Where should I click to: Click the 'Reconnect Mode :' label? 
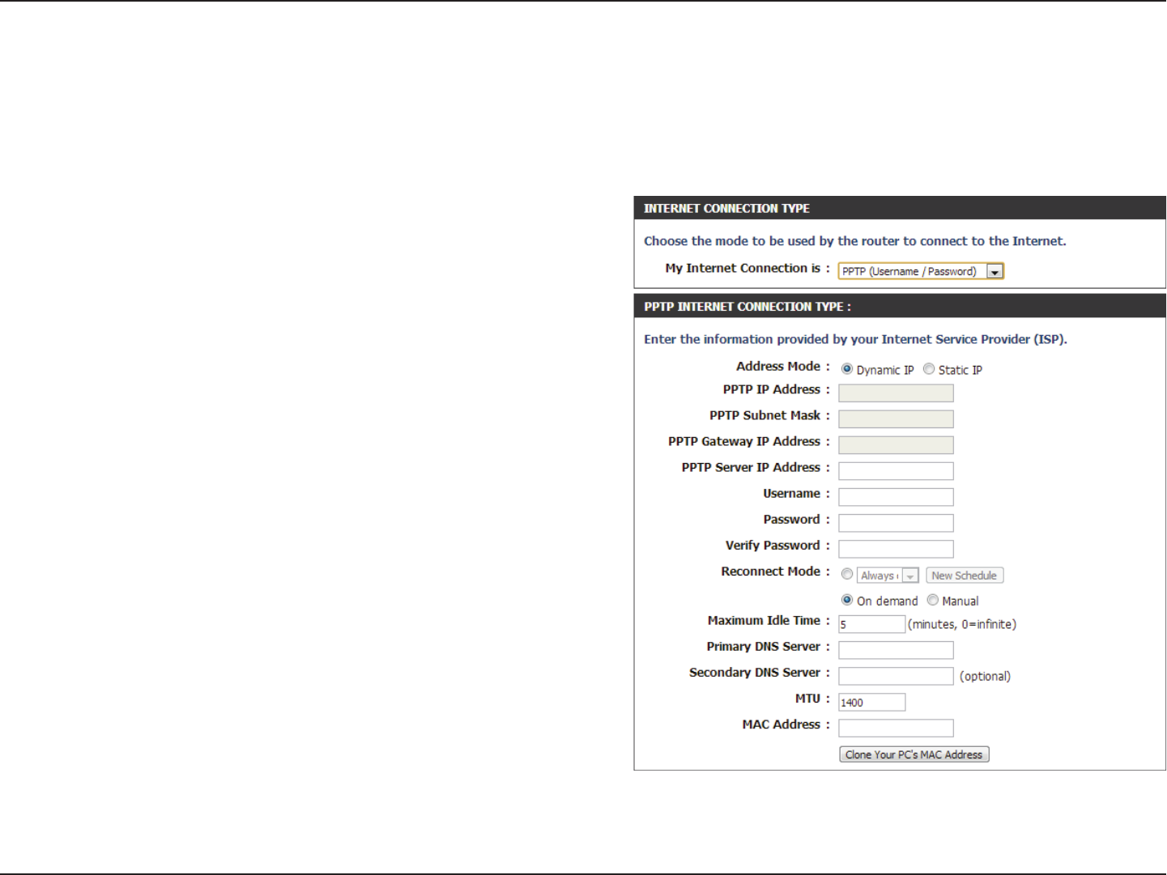(776, 571)
